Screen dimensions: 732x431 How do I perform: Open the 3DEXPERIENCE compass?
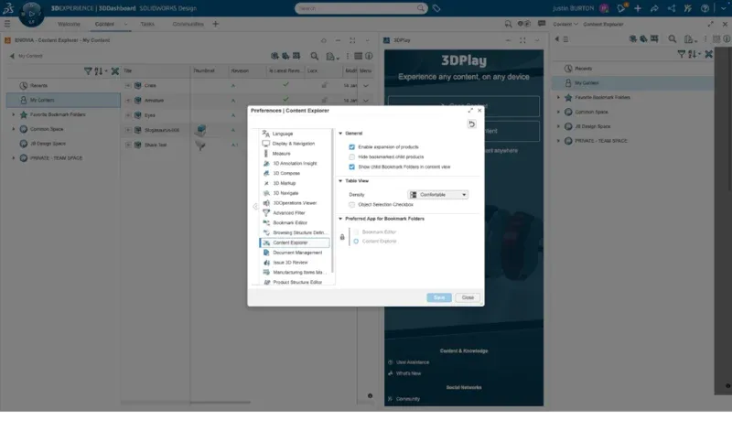pyautogui.click(x=31, y=14)
